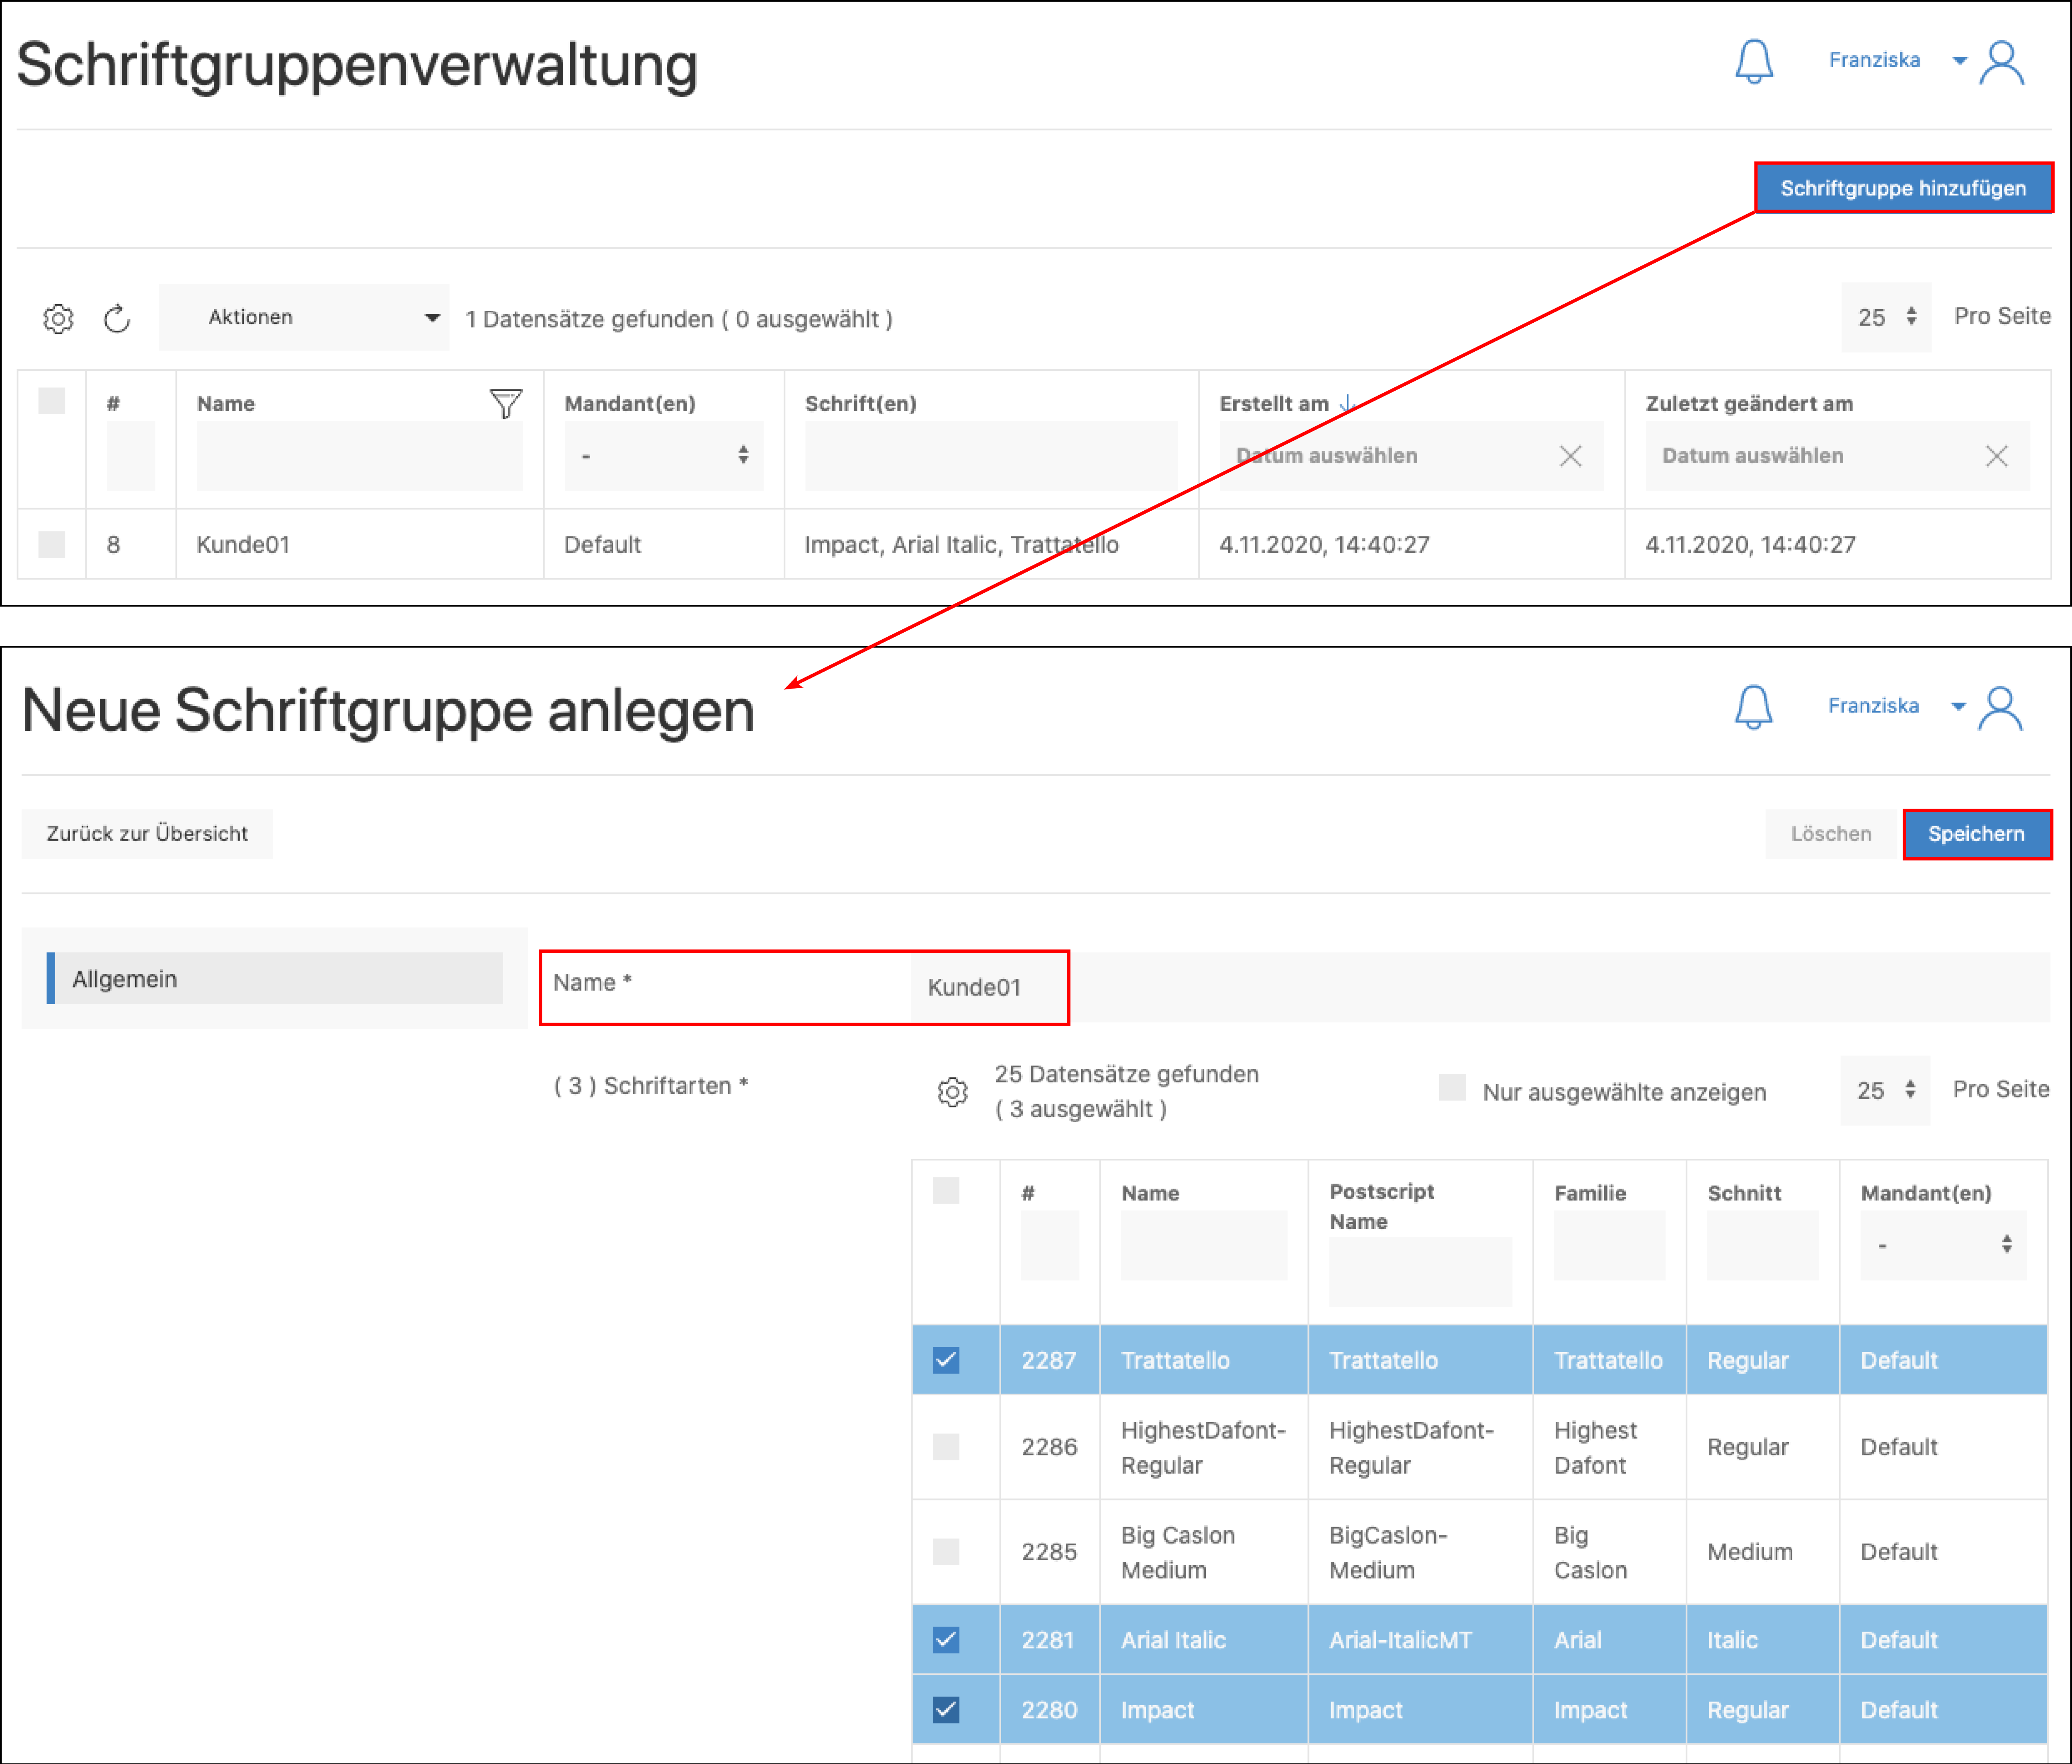Open user profile icon next to Franziska
This screenshot has width=2072, height=1764.
coord(2001,62)
